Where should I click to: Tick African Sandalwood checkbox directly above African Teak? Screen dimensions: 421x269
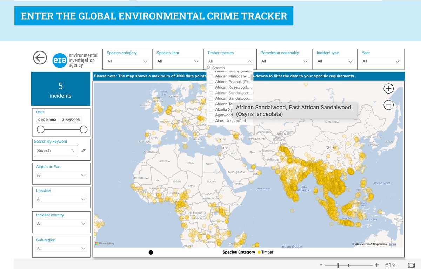coord(211,98)
